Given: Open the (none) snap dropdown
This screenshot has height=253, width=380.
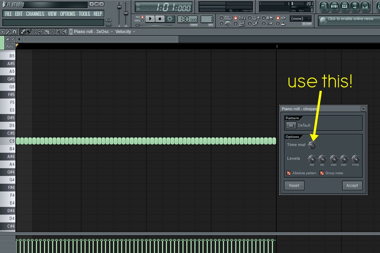Looking at the screenshot, I should 301,18.
